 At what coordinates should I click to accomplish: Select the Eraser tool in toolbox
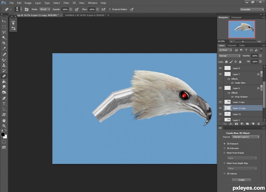[4, 76]
